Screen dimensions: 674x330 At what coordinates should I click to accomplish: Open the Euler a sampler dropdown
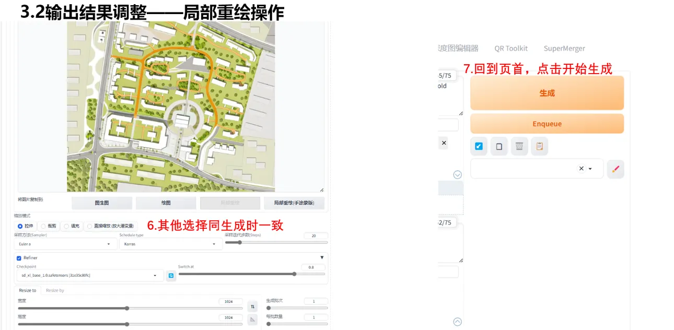coord(65,244)
